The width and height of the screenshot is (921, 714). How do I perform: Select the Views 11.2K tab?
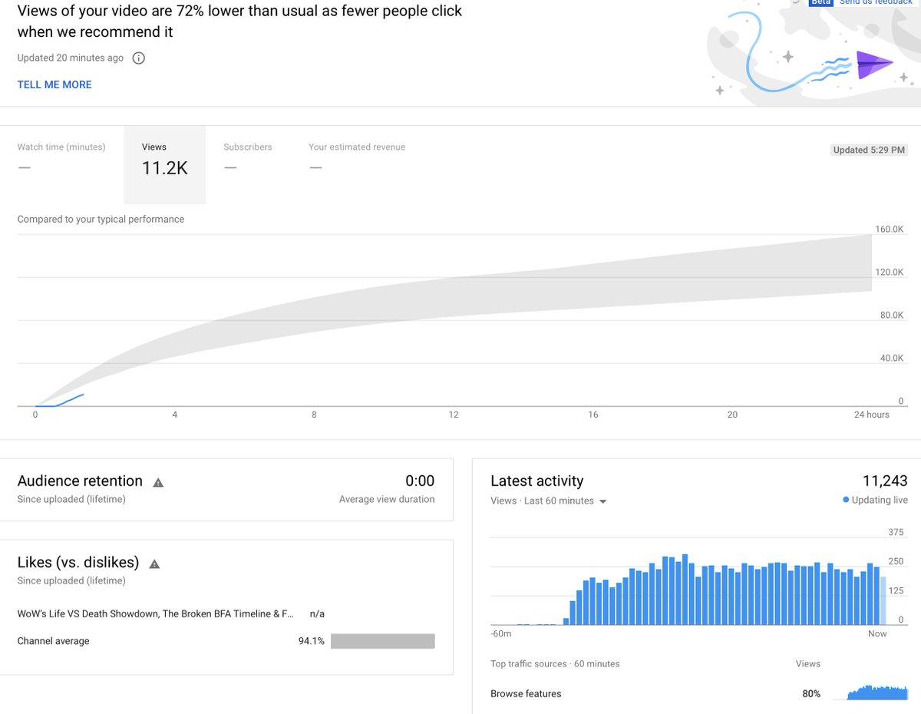click(164, 164)
